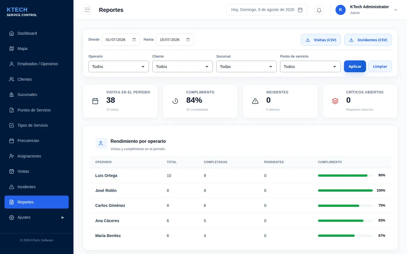Click the Luis Ortega name cell
The width and height of the screenshot is (407, 254).
(x=106, y=176)
